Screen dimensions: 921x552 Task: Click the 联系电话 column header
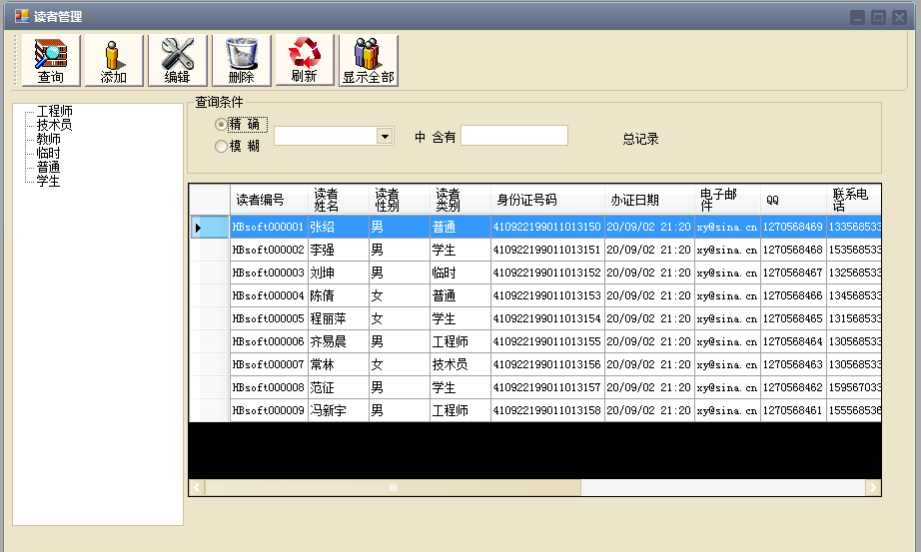[854, 200]
